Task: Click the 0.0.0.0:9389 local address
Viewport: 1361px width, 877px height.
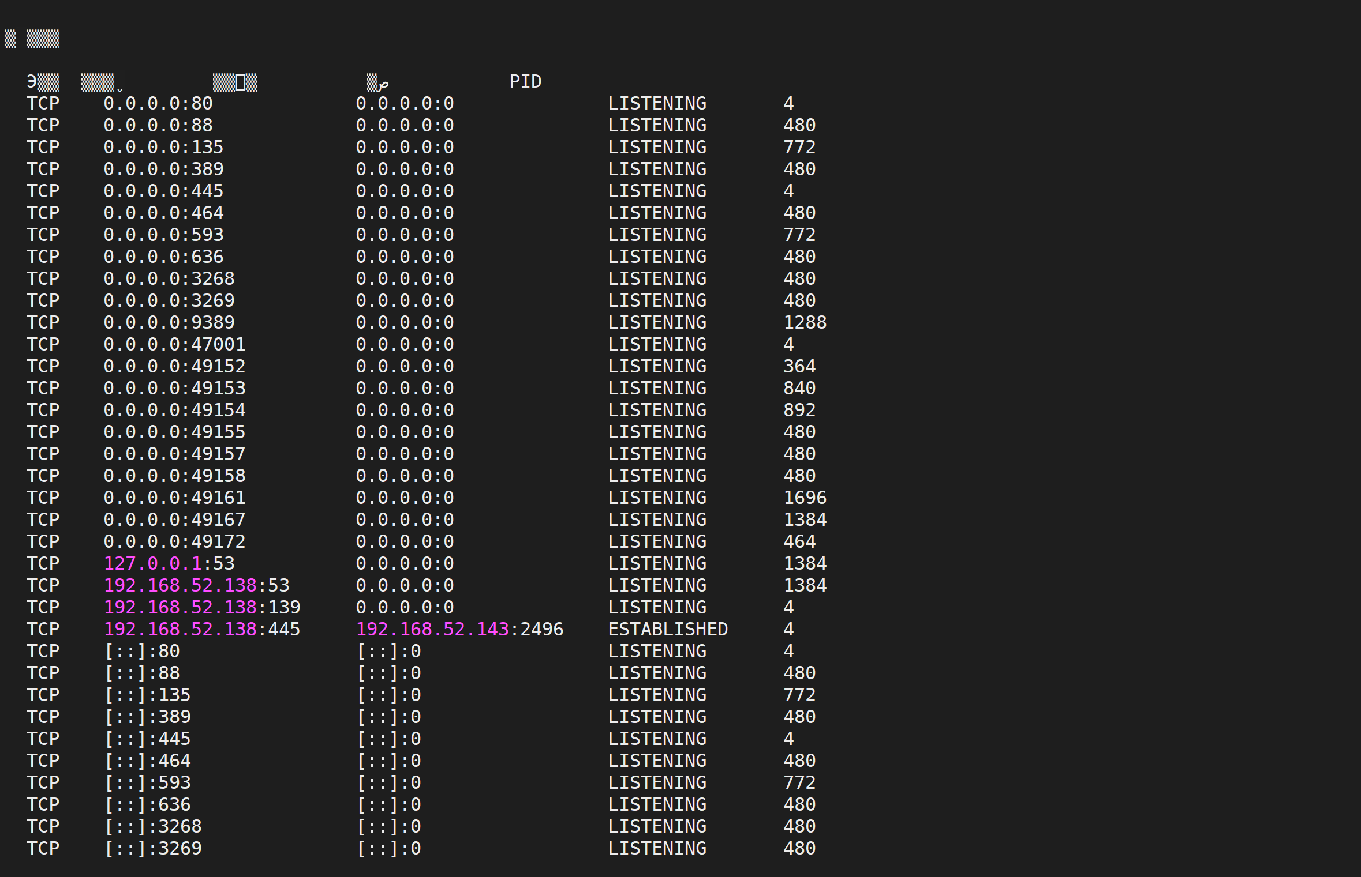Action: click(x=169, y=322)
